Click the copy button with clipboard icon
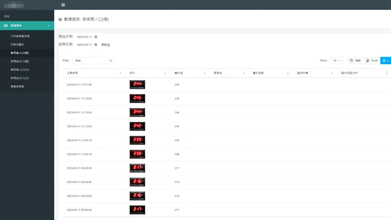This screenshot has height=220, width=391. point(355,60)
